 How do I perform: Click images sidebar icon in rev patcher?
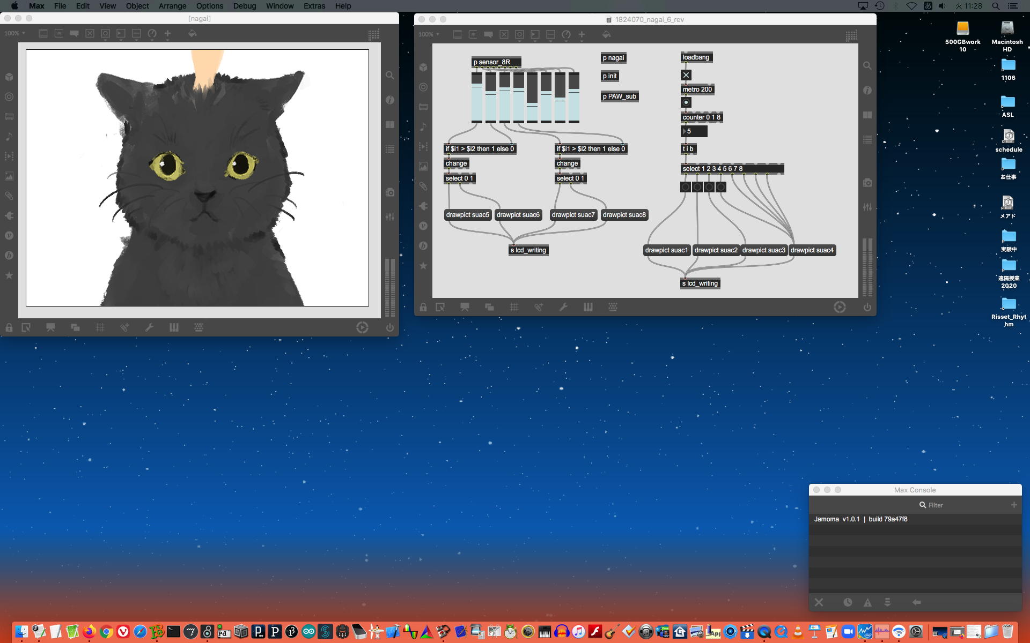423,167
